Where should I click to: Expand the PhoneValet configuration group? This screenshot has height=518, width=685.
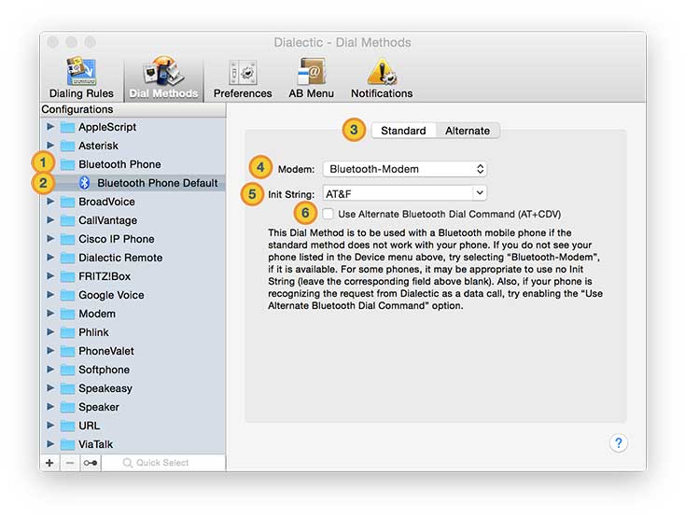[50, 351]
